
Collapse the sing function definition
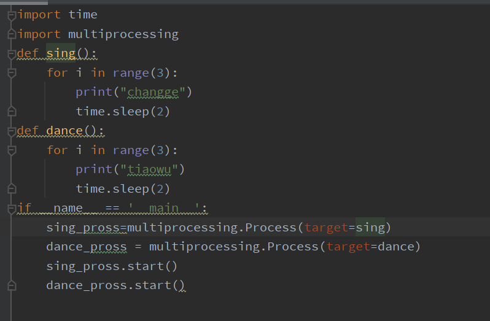(x=11, y=54)
